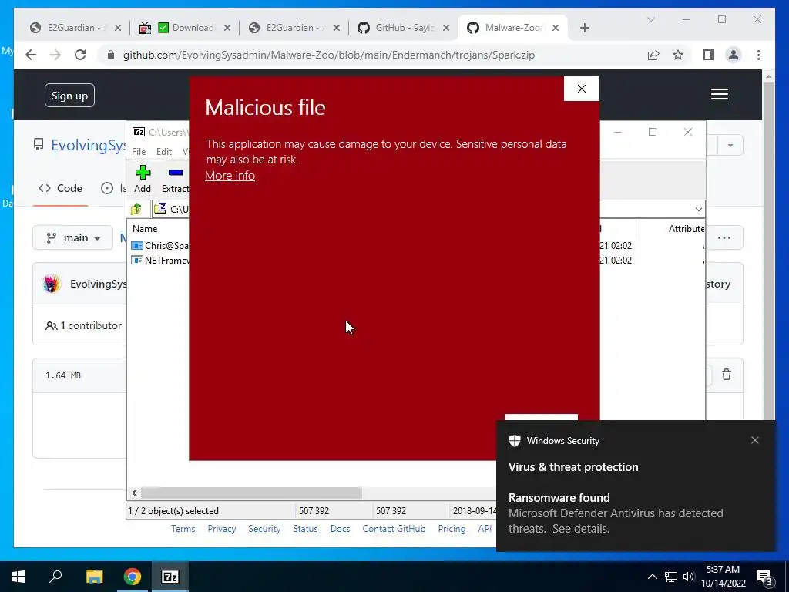Image resolution: width=789 pixels, height=592 pixels.
Task: Switch to the Download tab
Action: coord(186,28)
